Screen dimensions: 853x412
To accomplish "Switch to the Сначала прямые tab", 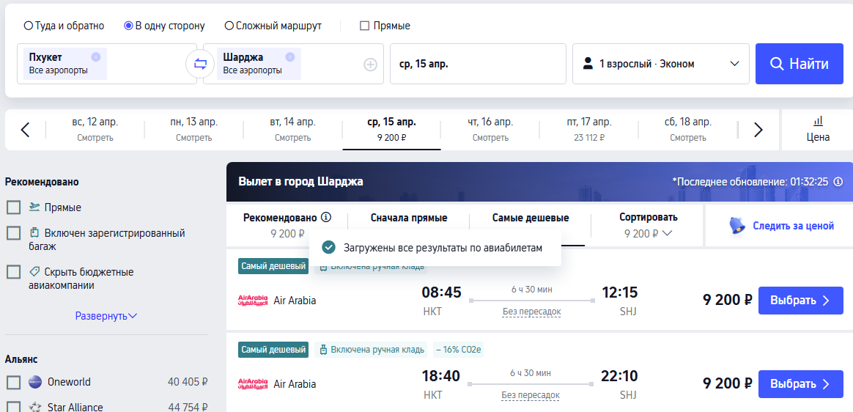I will tap(409, 218).
